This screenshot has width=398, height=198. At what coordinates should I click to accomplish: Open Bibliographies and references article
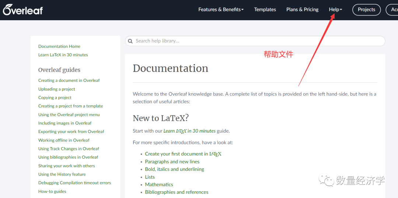[177, 192]
